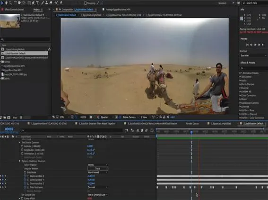The height and width of the screenshot is (200, 268).
Task: Jump to first frame in Preview
Action: [247, 45]
